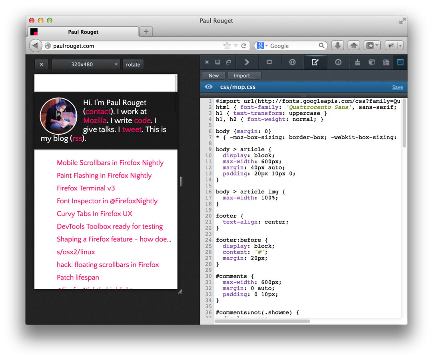Go to the home page icon
The height and width of the screenshot is (360, 433).
(x=354, y=46)
